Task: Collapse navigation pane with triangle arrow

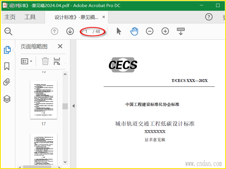Action: coord(73,106)
